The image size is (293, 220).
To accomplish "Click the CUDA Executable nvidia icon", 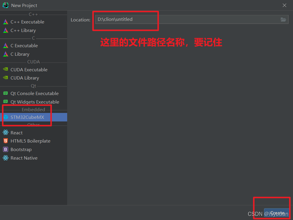I will click(6, 69).
